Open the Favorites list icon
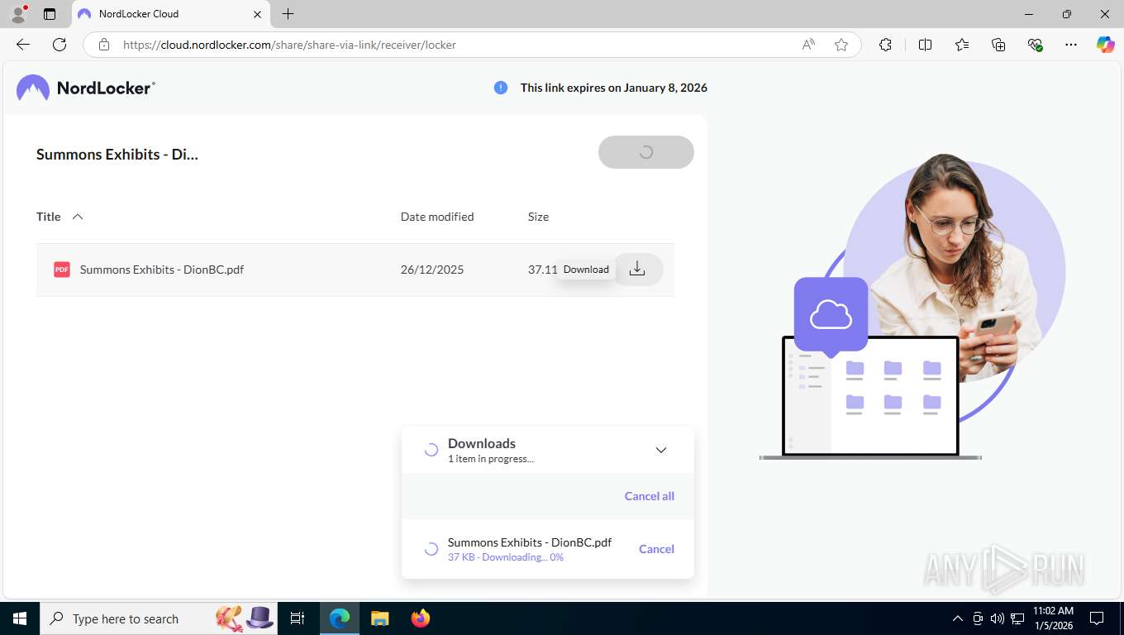Viewport: 1124px width, 635px height. [962, 45]
